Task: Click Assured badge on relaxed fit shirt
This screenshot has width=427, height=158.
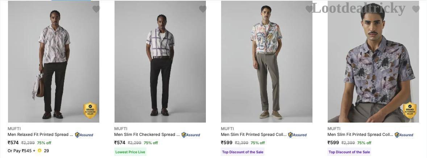Action: point(84,134)
